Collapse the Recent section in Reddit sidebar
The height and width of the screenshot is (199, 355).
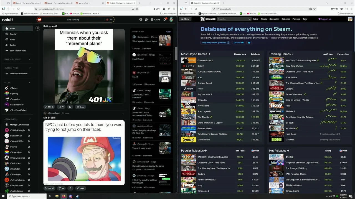pos(30,82)
